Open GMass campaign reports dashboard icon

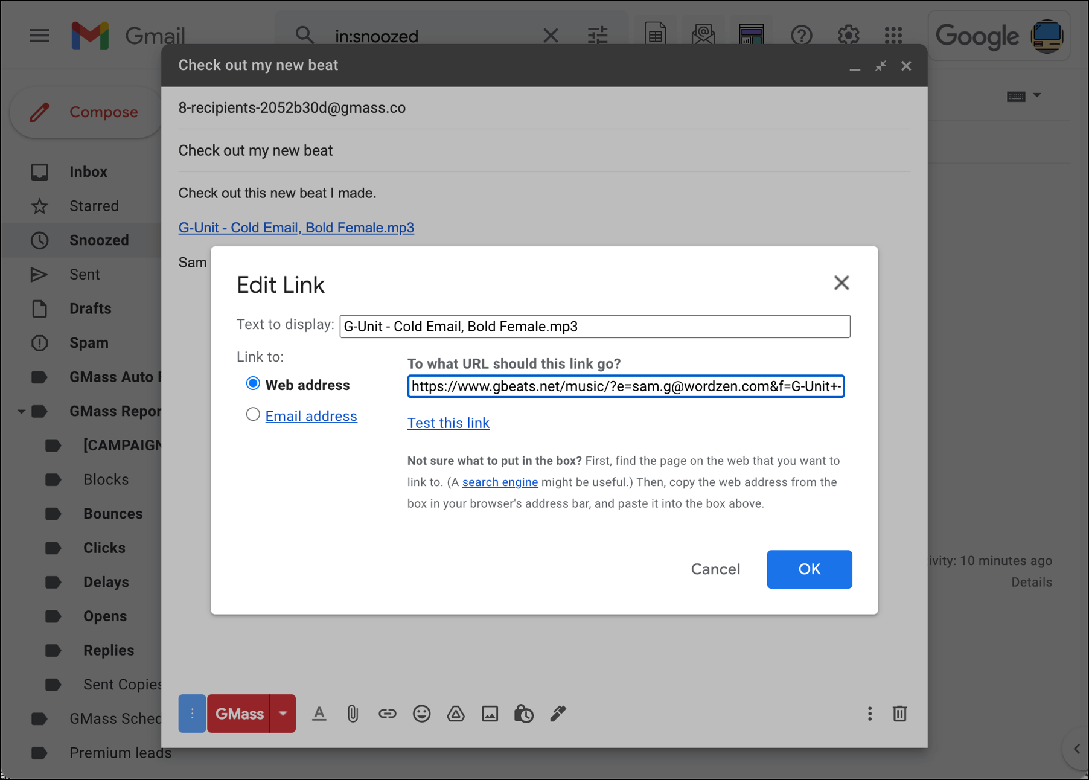[752, 34]
